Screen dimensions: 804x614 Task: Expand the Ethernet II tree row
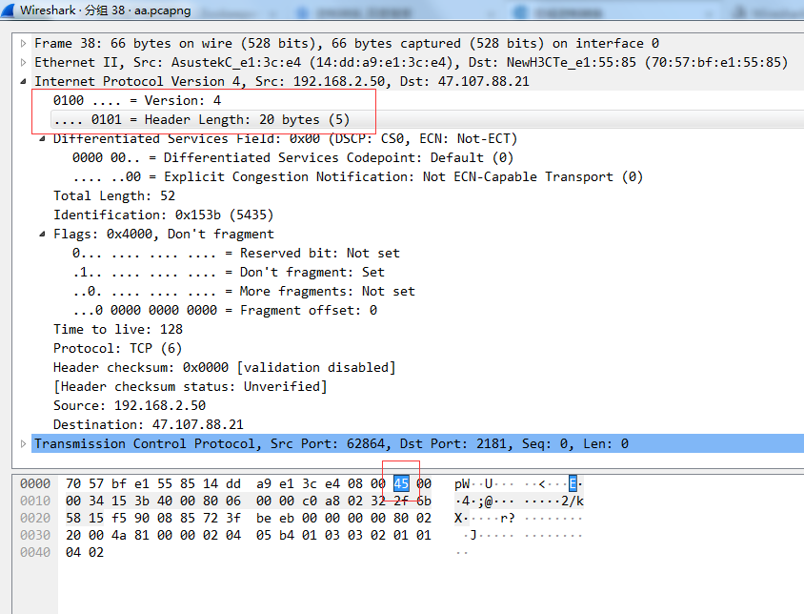pyautogui.click(x=23, y=63)
